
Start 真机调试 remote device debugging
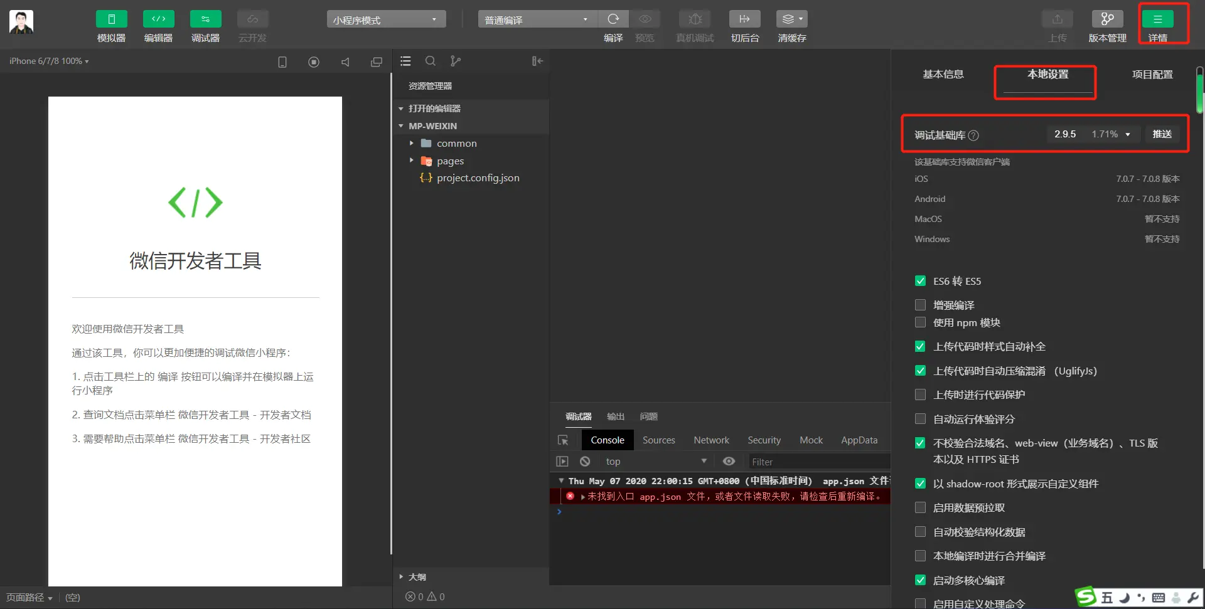pyautogui.click(x=695, y=19)
